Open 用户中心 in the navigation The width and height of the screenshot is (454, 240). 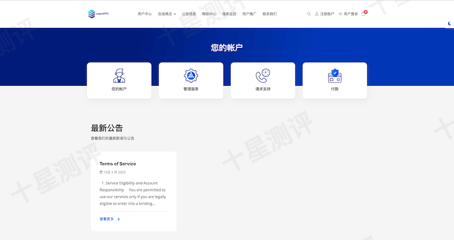pos(145,14)
